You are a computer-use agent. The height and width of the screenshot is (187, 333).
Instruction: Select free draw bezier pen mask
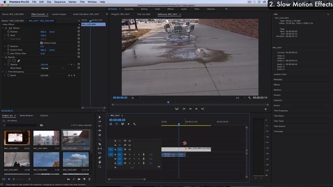(x=19, y=61)
